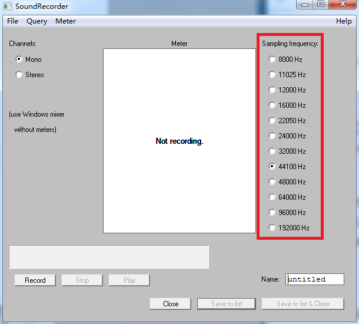
Task: Choose 11025 Hz sampling frequency
Action: (272, 75)
